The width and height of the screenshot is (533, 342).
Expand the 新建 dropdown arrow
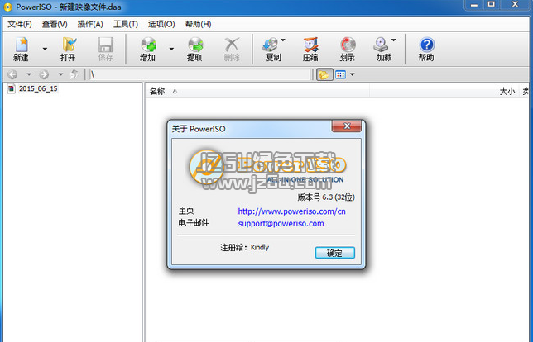click(45, 50)
